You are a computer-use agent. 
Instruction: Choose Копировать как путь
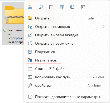(66, 77)
